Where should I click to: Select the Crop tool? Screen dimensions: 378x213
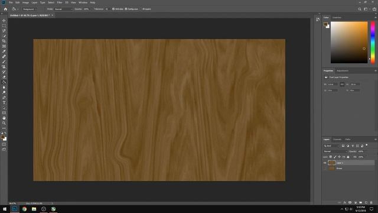coord(4,41)
